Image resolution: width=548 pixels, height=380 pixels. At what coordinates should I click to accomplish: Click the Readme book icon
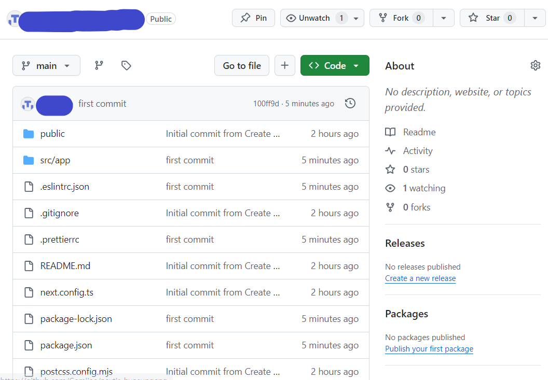point(390,132)
